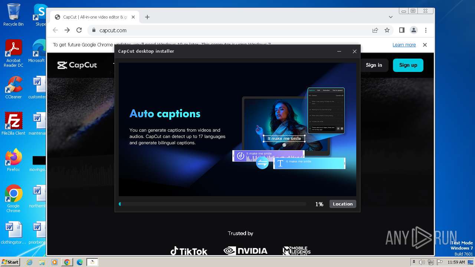Click the "It make me smile" caption box

coord(284,139)
